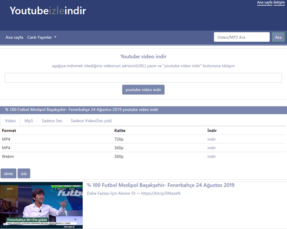Focus the Video/MP3 Ara search box
Viewport: 287px width, 229px height.
(242, 37)
